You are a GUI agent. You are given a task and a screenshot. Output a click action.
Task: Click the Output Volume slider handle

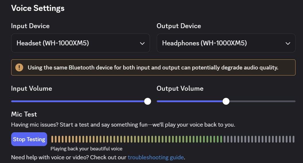(x=226, y=101)
